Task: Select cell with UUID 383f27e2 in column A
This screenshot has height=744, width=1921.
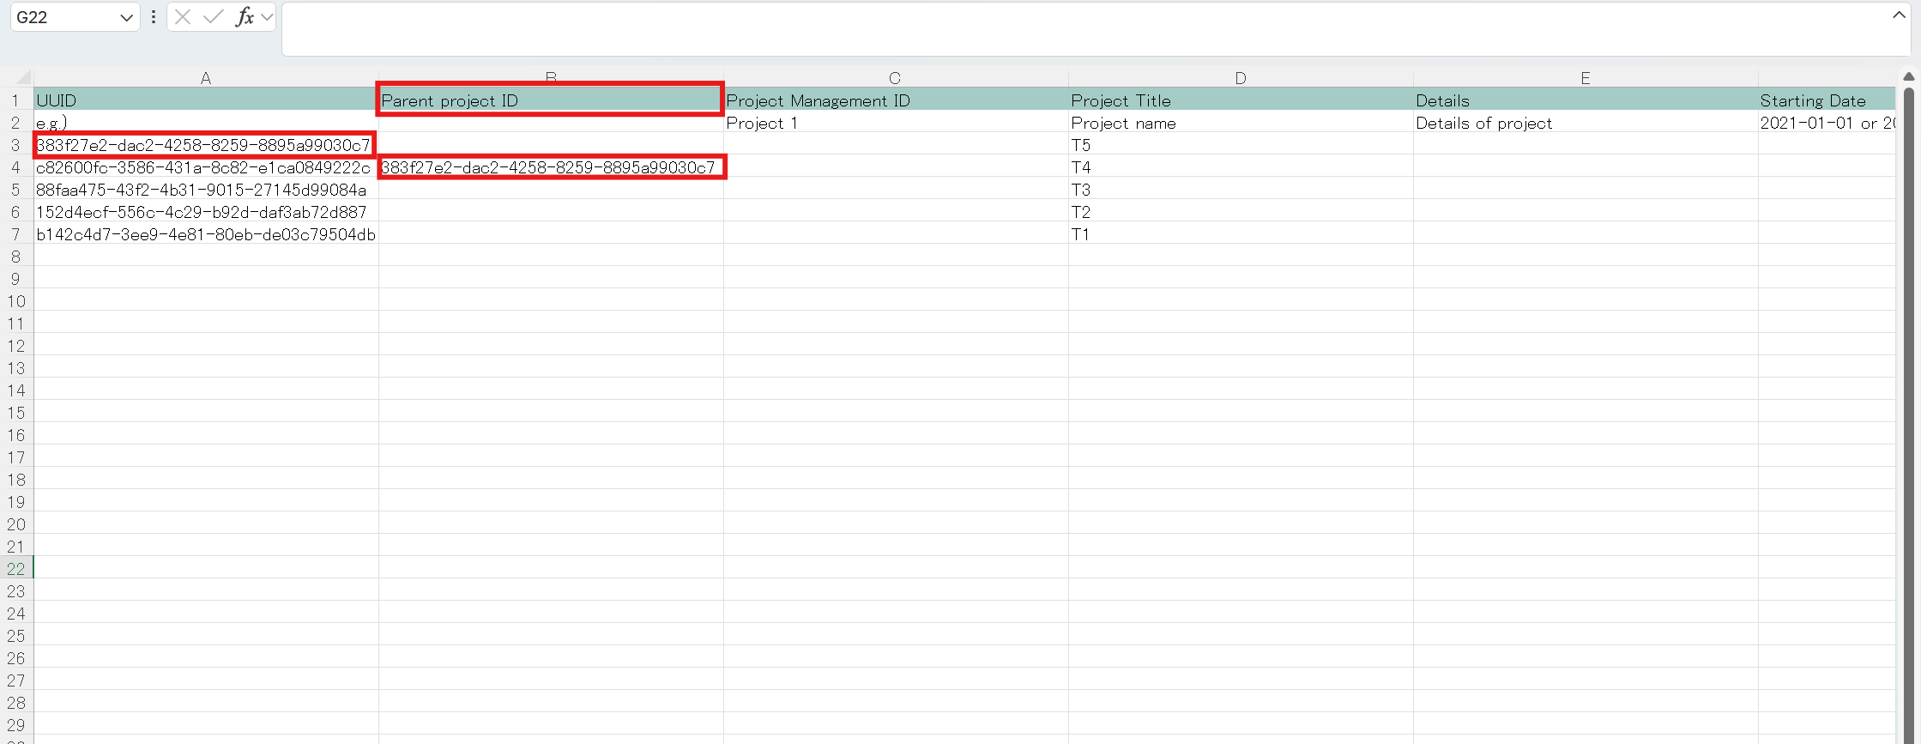Action: point(204,145)
